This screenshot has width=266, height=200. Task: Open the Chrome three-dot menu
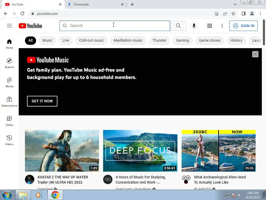[x=260, y=14]
